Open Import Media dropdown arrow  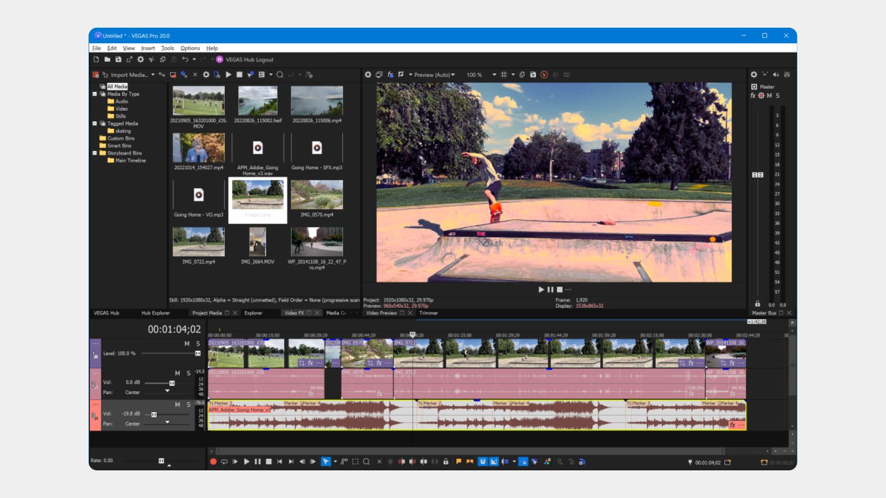[x=153, y=75]
